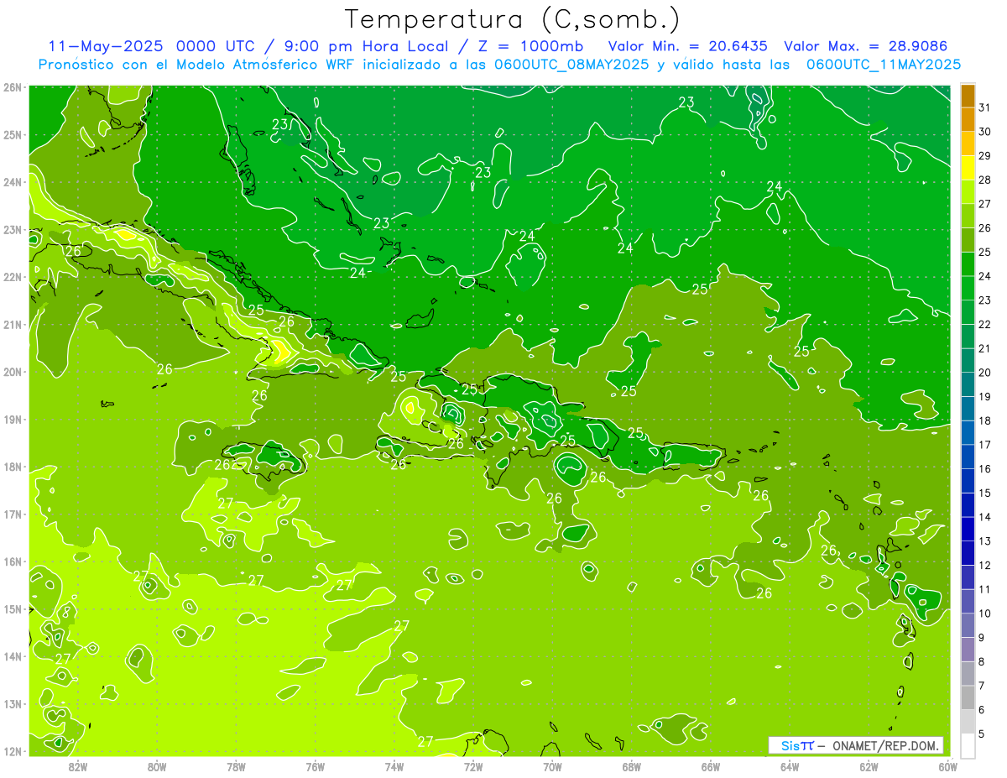Click the "76W" longitude axis label

pyautogui.click(x=315, y=766)
